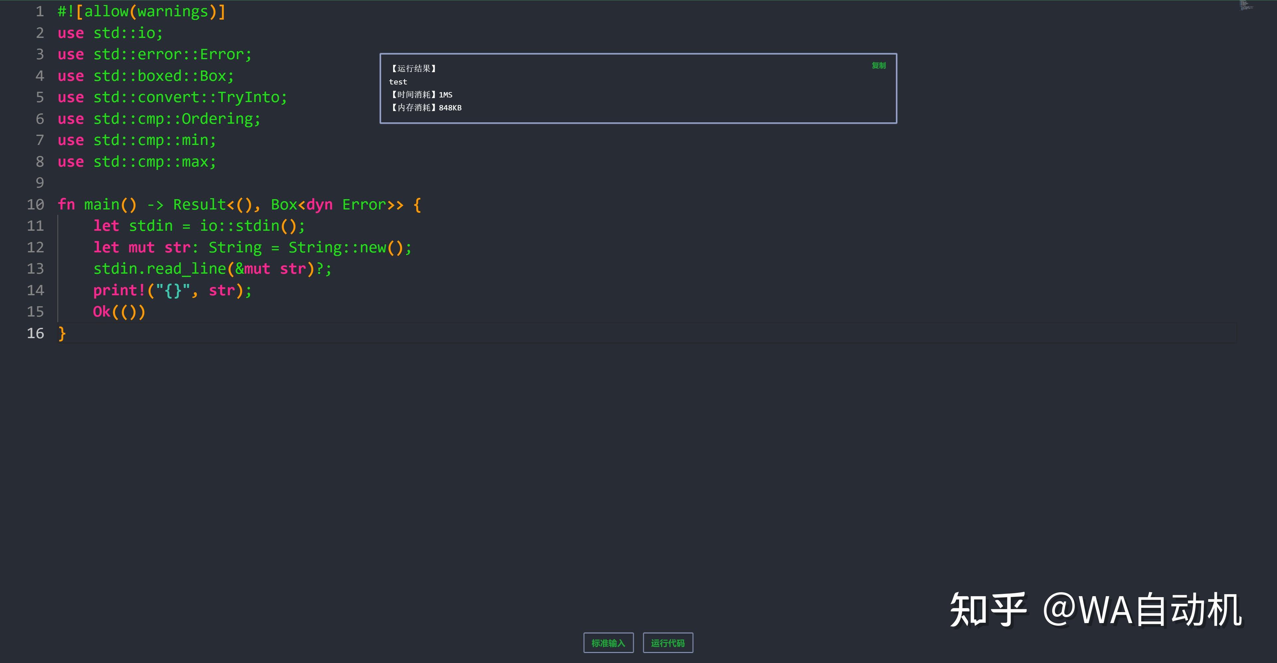Viewport: 1277px width, 663px height.
Task: Click the 848KB memory consumption value
Action: pos(450,107)
